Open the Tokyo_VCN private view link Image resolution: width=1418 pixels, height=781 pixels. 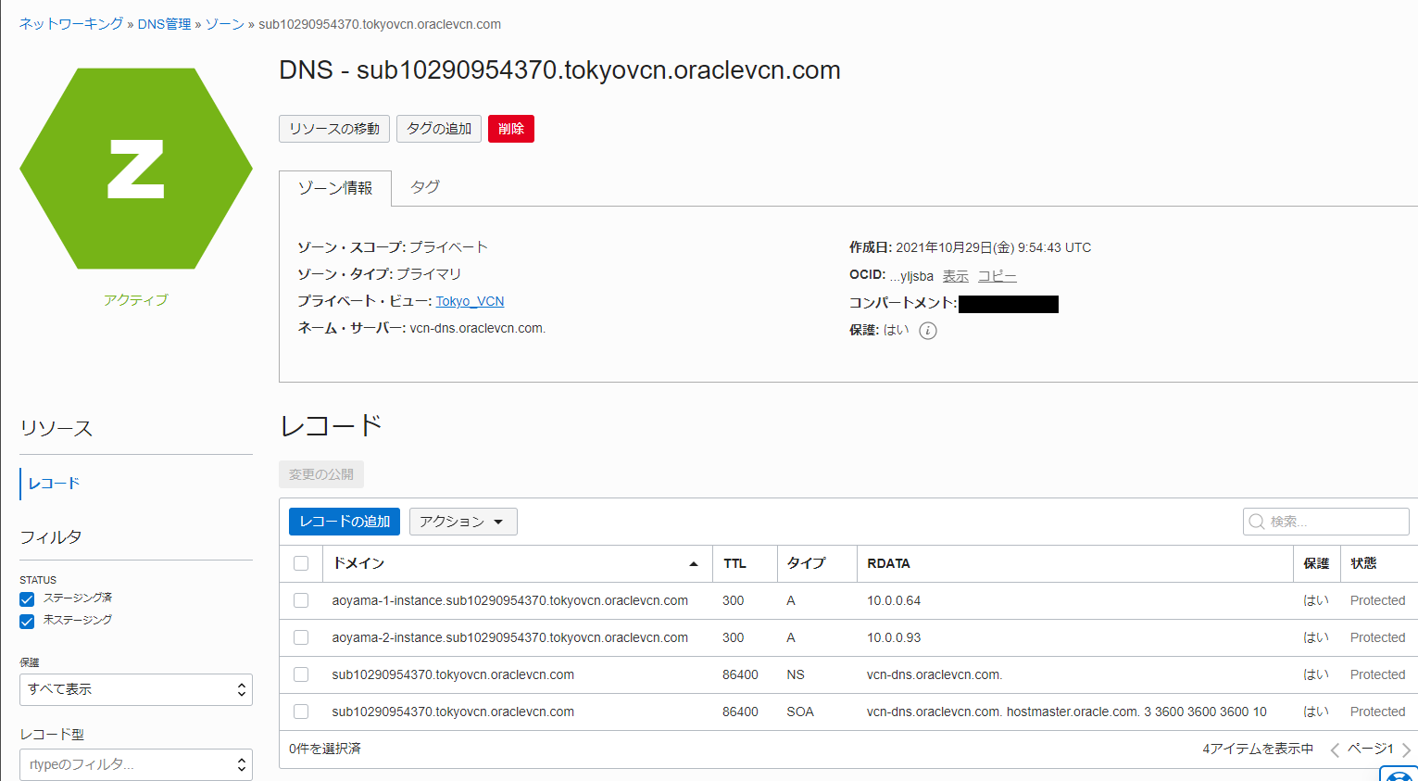(x=470, y=301)
